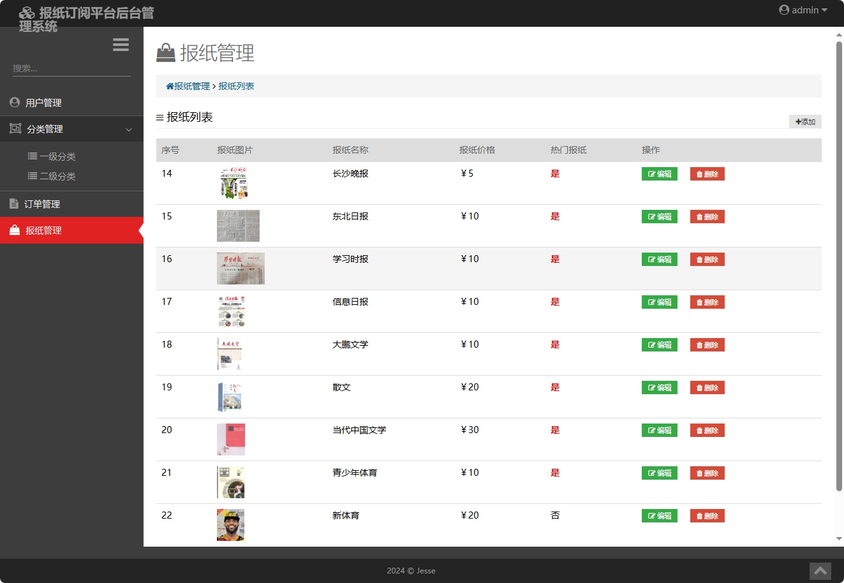Click the user silhouette icon beside admin
The height and width of the screenshot is (583, 844).
[784, 10]
